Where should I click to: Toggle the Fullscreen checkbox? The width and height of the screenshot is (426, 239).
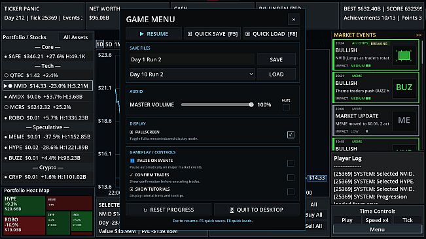point(291,135)
